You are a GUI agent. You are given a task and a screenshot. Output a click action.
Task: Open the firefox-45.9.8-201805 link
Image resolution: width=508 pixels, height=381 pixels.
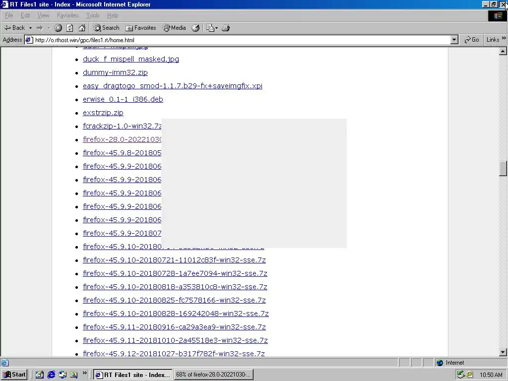122,153
